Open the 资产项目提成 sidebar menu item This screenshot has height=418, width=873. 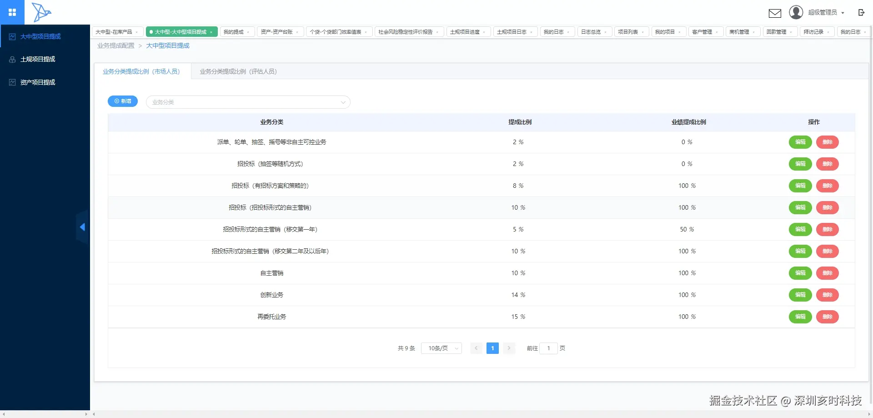pyautogui.click(x=45, y=82)
